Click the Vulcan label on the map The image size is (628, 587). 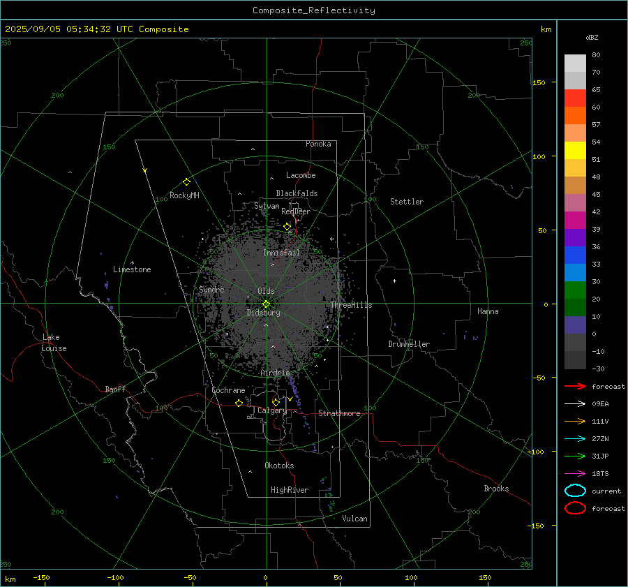point(354,519)
